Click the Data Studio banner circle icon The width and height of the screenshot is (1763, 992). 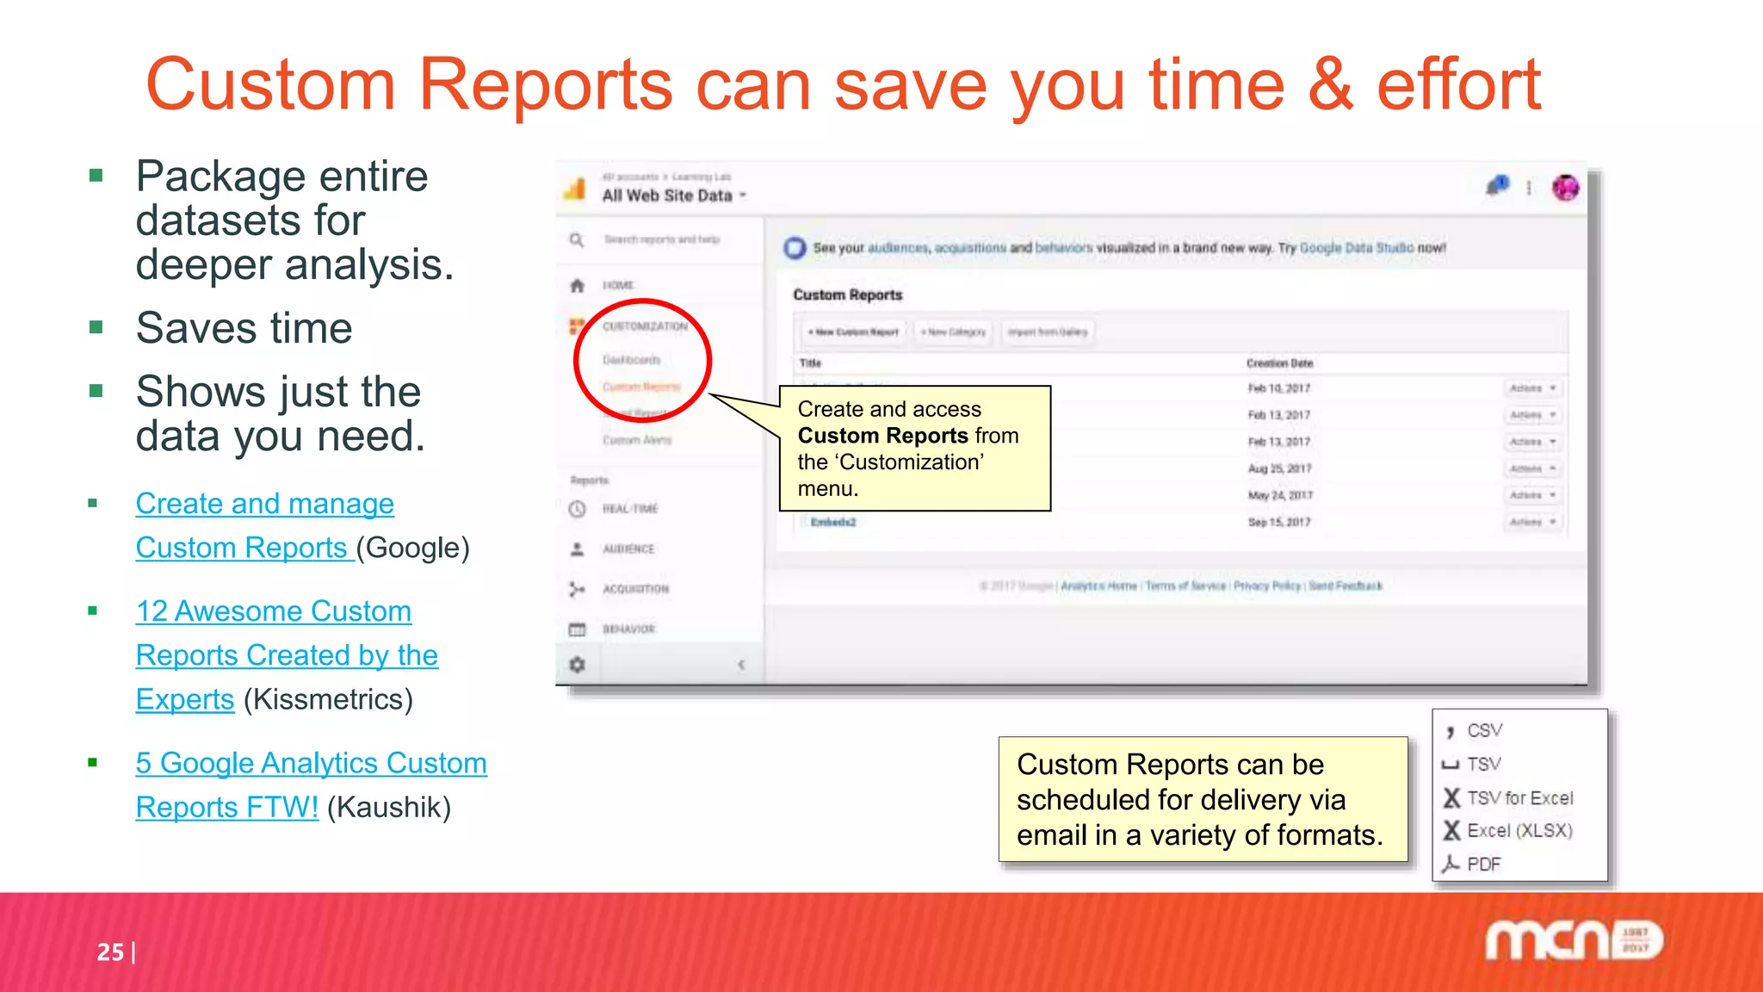pos(795,248)
